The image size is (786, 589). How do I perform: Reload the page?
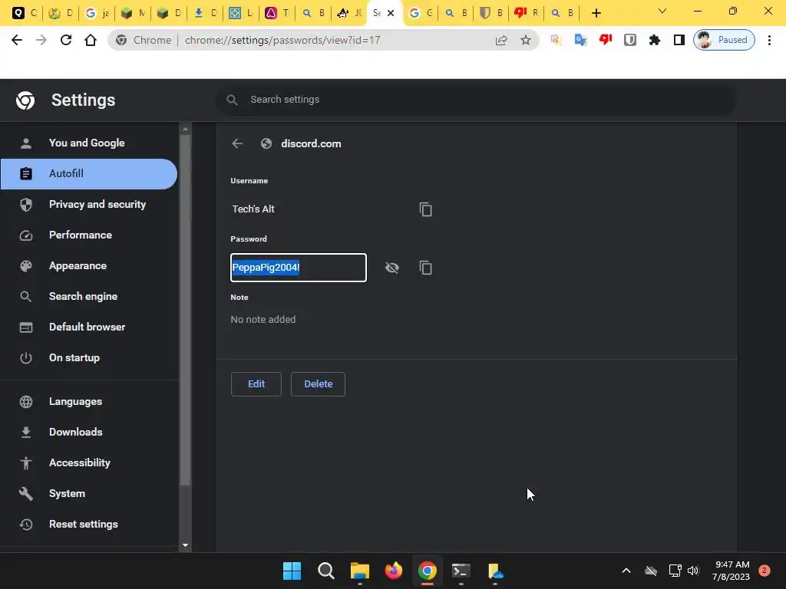pos(66,40)
